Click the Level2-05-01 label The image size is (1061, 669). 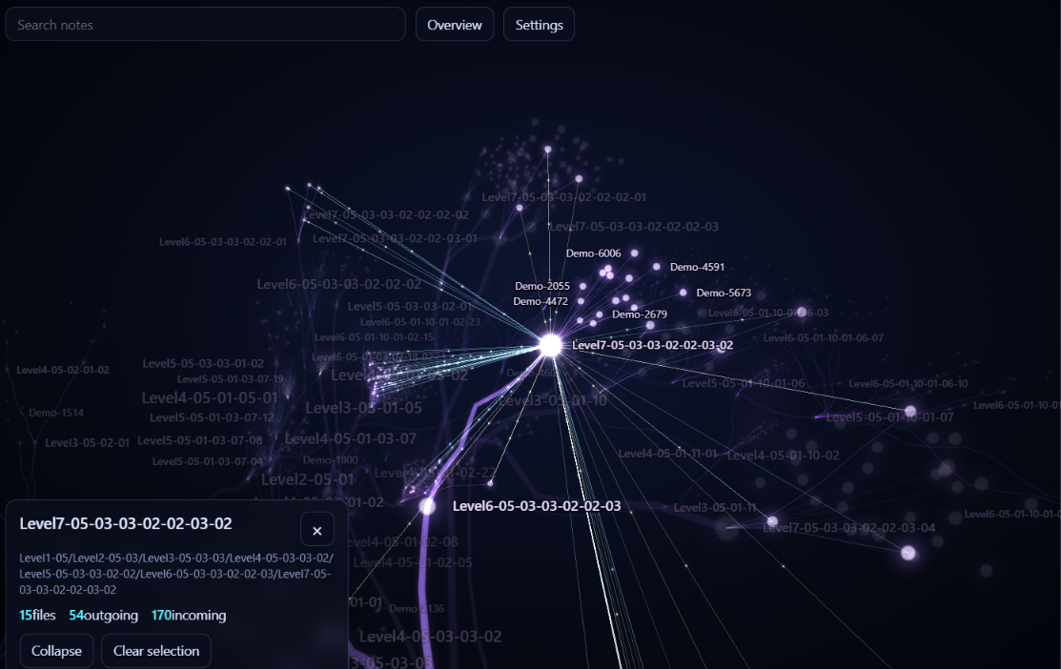coord(308,479)
